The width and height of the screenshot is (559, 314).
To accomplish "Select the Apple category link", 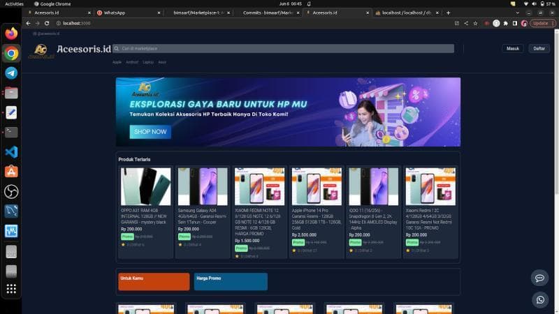I will pos(117,62).
